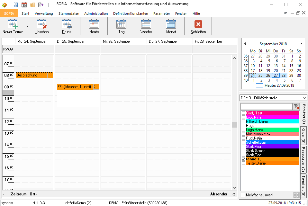Open the Druck print icon
Screen dimensions: 308x206
click(x=67, y=24)
